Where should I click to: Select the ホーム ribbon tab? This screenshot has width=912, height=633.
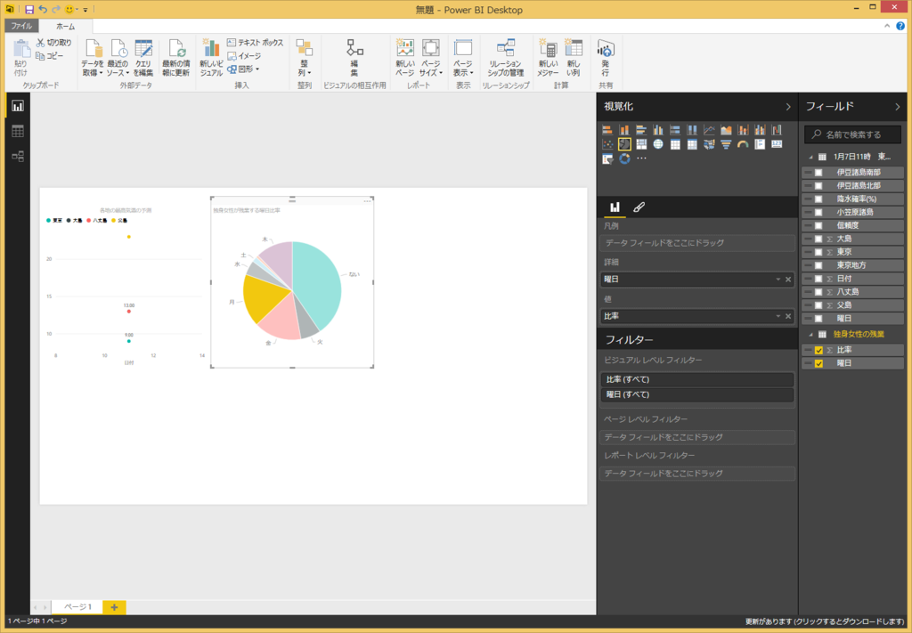pos(65,26)
